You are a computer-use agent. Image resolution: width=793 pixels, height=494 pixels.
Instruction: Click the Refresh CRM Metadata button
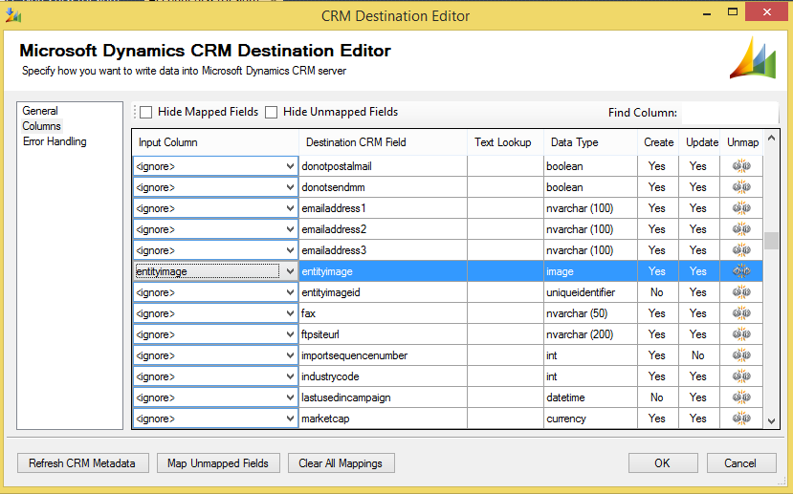(x=82, y=463)
